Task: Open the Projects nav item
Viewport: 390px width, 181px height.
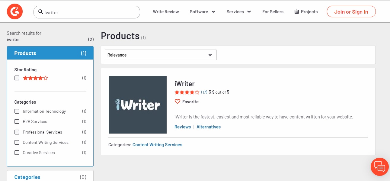Action: click(306, 12)
